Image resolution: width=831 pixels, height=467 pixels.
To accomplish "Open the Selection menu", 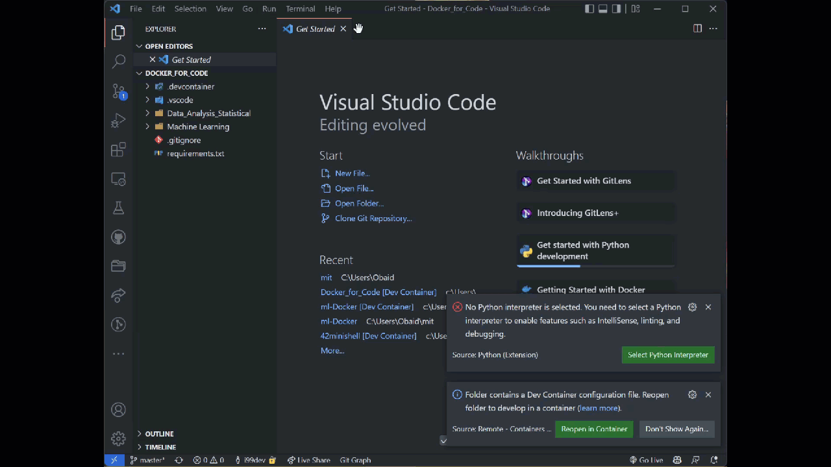I will (x=190, y=9).
